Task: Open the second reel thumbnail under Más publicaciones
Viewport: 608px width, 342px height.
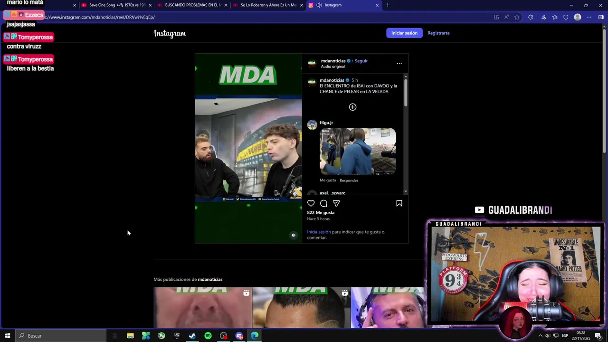Action: click(301, 307)
